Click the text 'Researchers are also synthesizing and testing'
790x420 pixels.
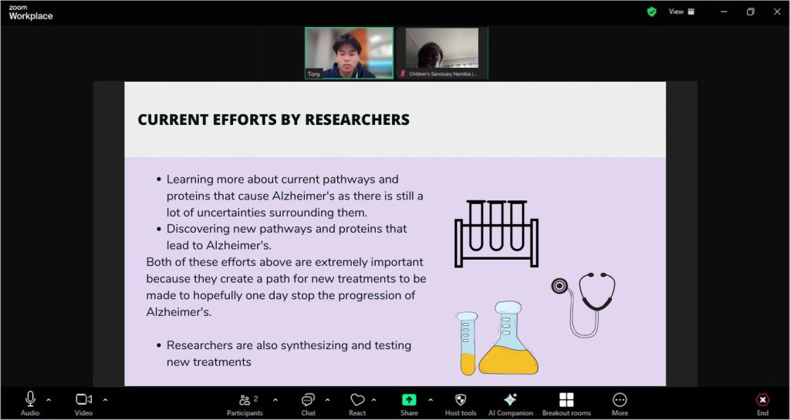[289, 345]
